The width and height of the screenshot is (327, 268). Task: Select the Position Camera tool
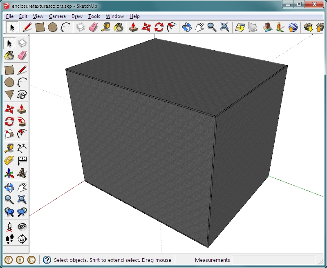pos(9,227)
